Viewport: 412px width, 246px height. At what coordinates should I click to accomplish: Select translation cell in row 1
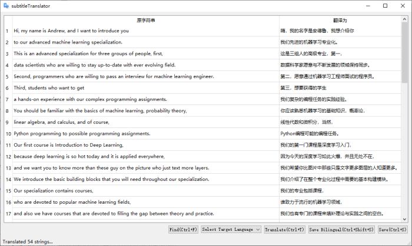(340, 31)
